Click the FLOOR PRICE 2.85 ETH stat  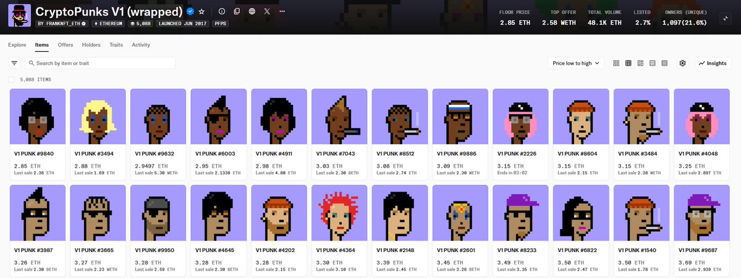coord(515,17)
